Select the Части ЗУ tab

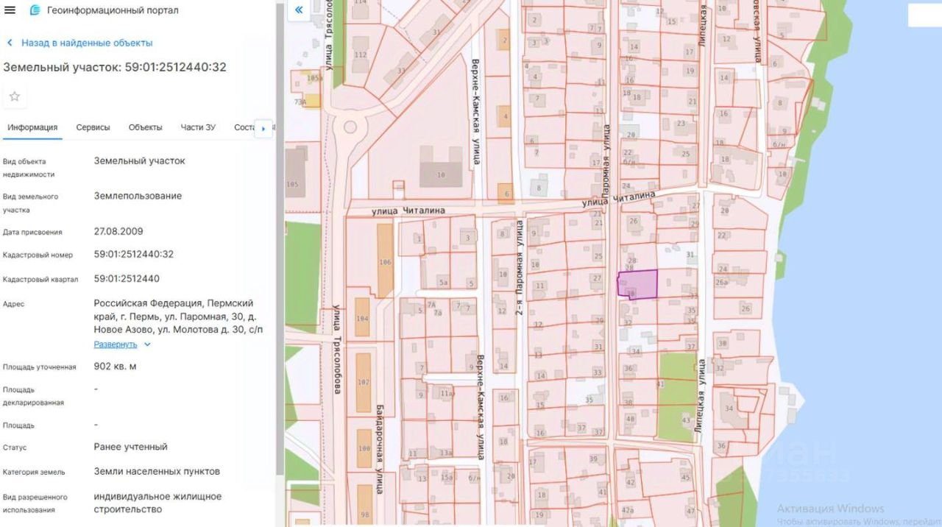198,127
